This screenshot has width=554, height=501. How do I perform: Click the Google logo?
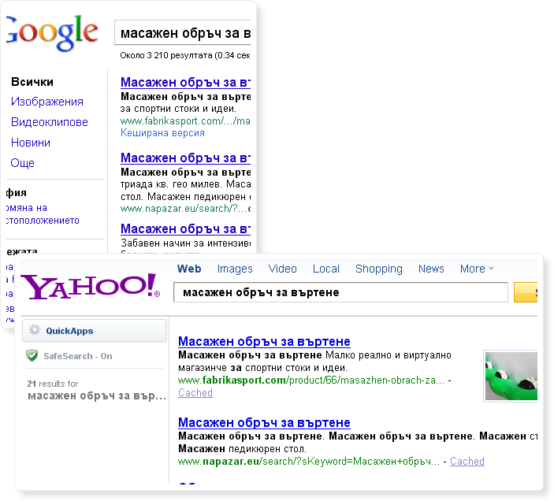(x=52, y=33)
